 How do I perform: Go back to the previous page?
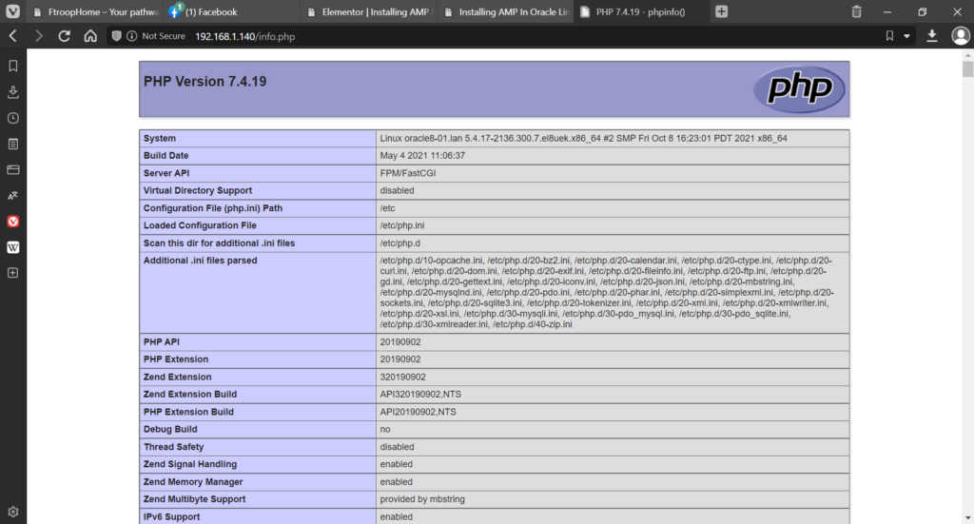[13, 37]
